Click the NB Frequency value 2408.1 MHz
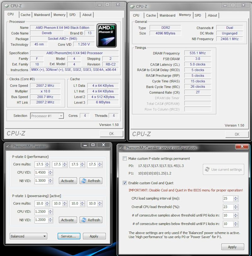 tap(230, 39)
